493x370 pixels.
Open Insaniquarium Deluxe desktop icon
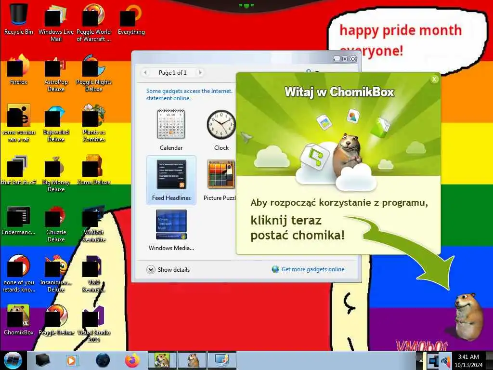pos(56,274)
